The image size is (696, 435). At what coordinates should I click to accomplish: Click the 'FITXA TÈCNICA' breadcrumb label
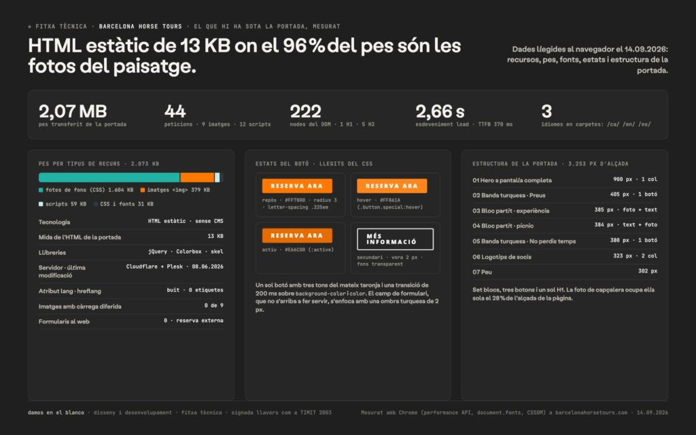61,27
